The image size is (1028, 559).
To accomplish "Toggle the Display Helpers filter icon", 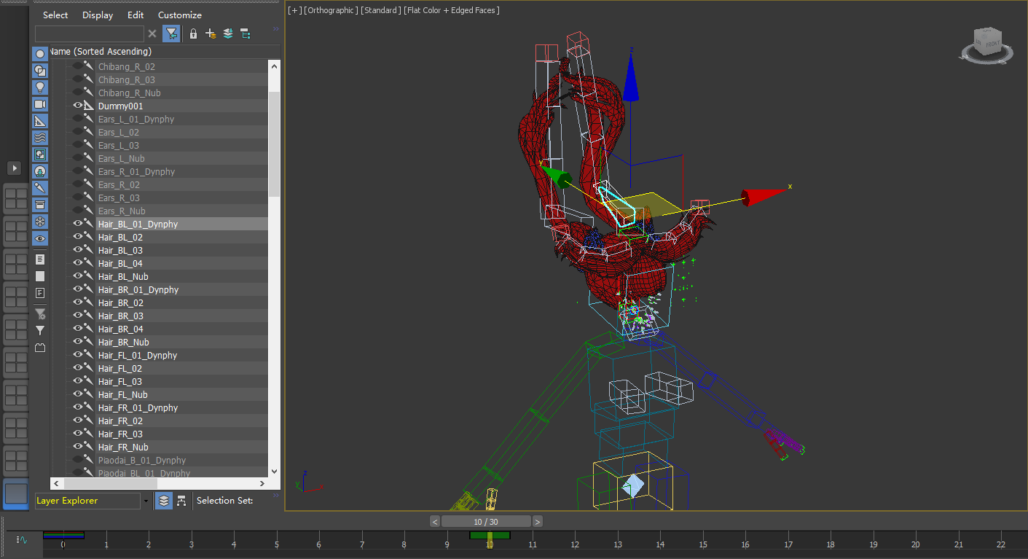I will tap(40, 121).
